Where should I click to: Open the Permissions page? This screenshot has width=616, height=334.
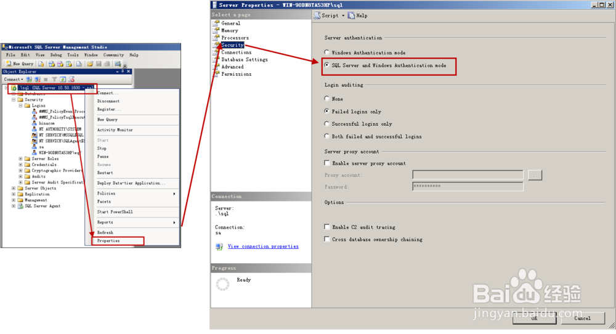(236, 74)
